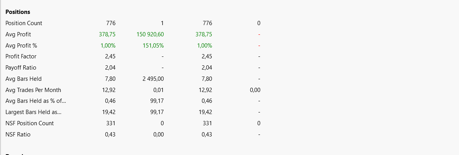
Task: Click the 151,05% average profit percentage
Action: pyautogui.click(x=154, y=45)
